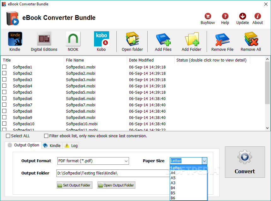The image size is (271, 201).
Task: Choose Letter in the Paper Size list
Action: pos(188,168)
